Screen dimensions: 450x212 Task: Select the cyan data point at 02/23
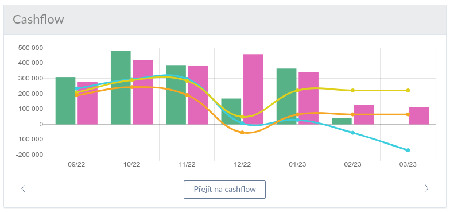(x=352, y=133)
